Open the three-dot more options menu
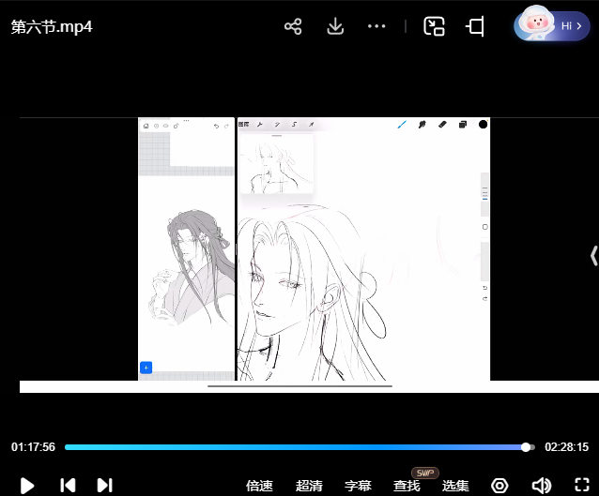Image resolution: width=599 pixels, height=496 pixels. click(376, 26)
